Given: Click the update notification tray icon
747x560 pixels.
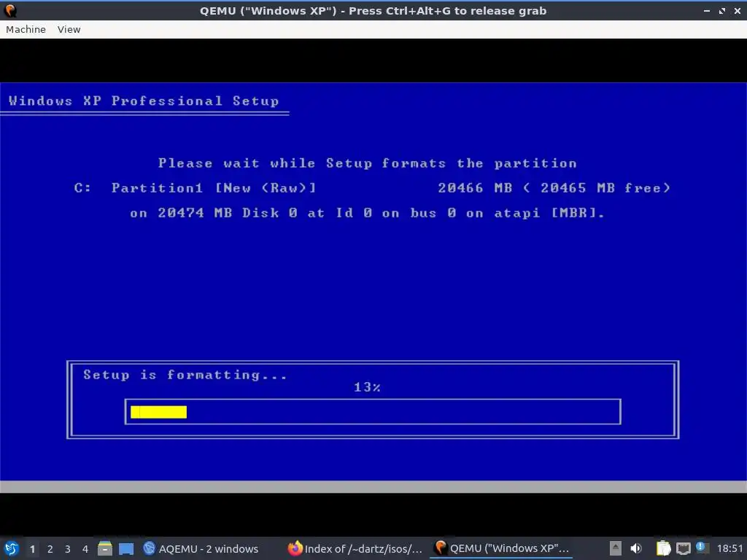Looking at the screenshot, I should click(x=700, y=547).
